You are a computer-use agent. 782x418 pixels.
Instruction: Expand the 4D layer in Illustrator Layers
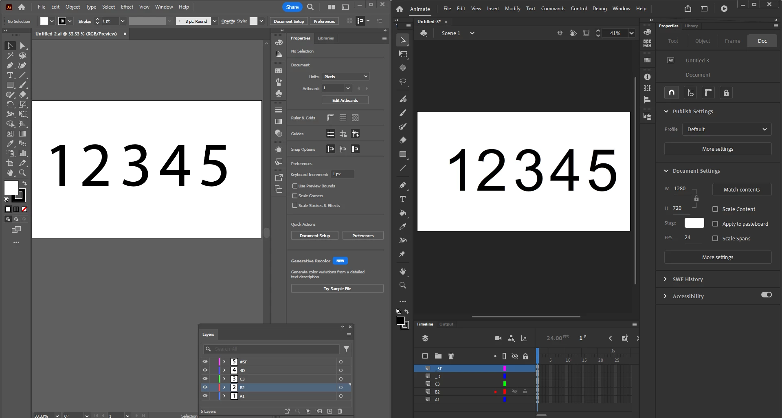click(224, 370)
